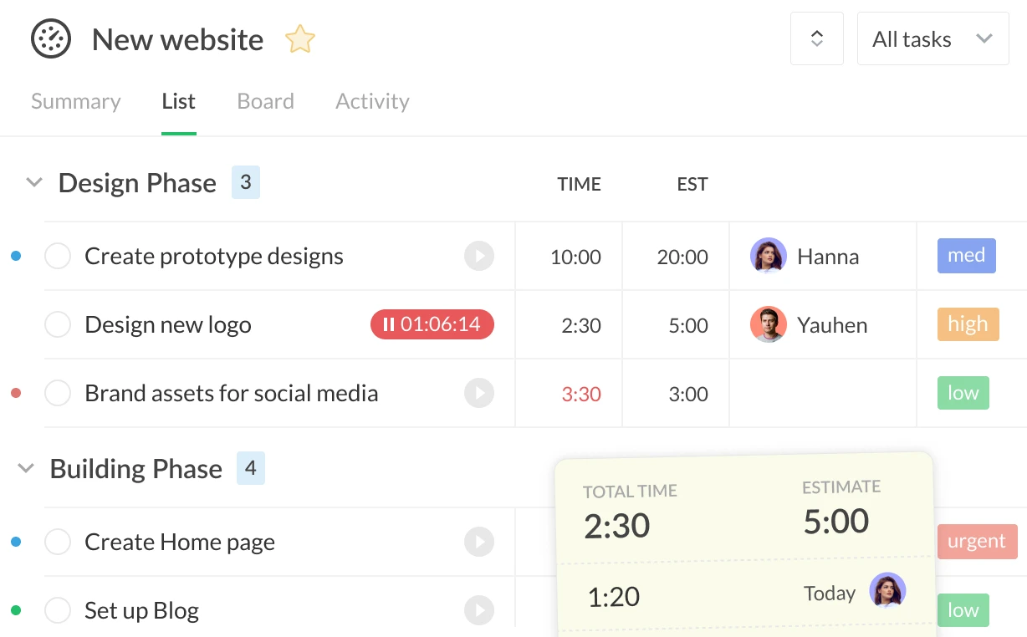
Task: Click the med priority label
Action: [x=967, y=256]
